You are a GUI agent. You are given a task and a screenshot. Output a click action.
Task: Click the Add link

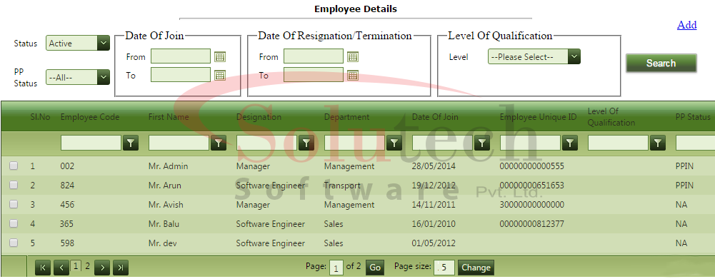click(x=686, y=25)
